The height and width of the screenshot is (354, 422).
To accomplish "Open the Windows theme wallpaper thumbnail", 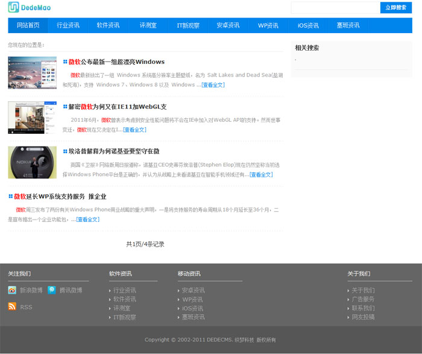I will (33, 72).
